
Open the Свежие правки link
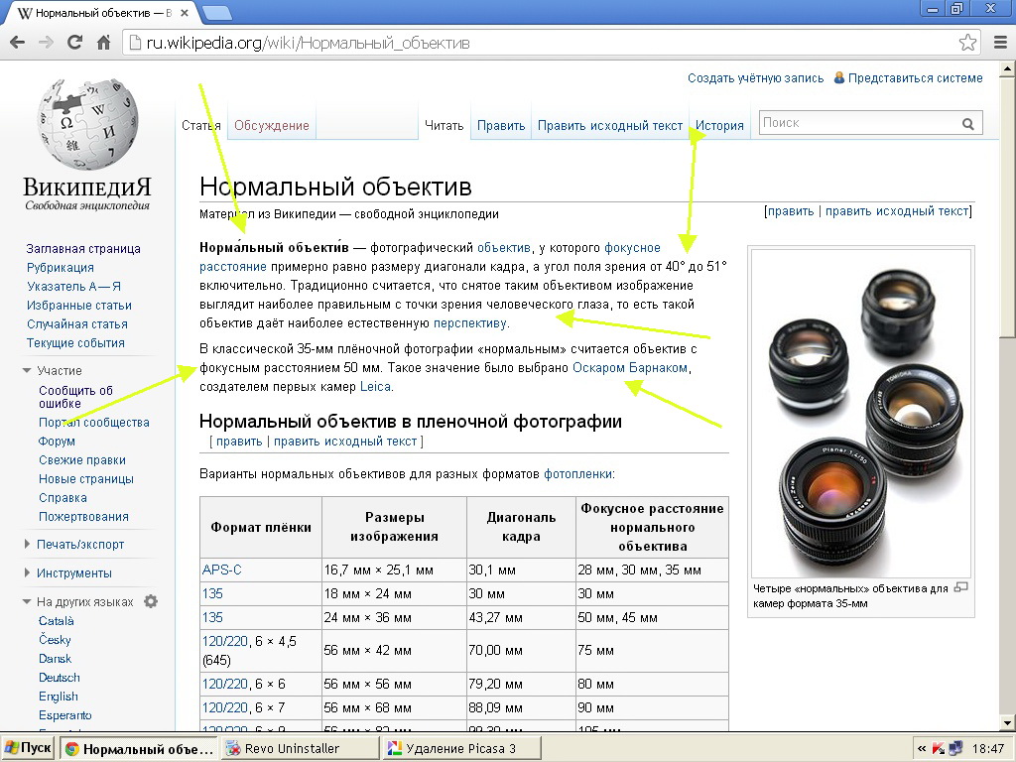pyautogui.click(x=82, y=460)
